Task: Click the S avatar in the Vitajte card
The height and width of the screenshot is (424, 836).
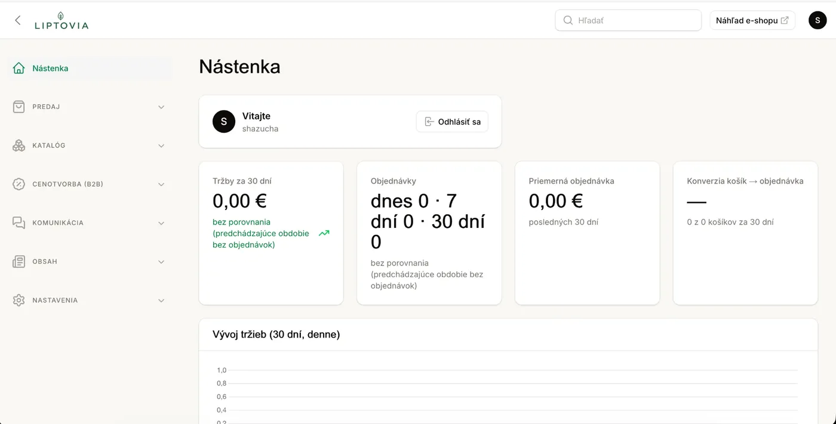Action: click(224, 122)
